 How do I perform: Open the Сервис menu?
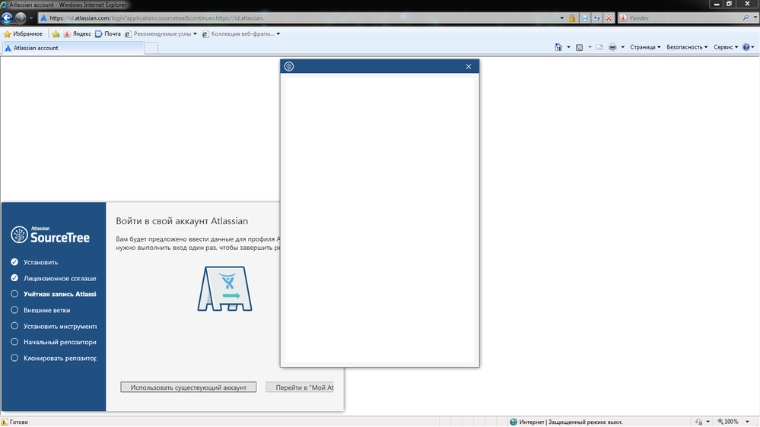coord(726,47)
